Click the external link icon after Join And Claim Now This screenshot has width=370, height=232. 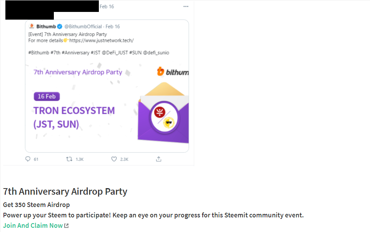click(x=67, y=225)
